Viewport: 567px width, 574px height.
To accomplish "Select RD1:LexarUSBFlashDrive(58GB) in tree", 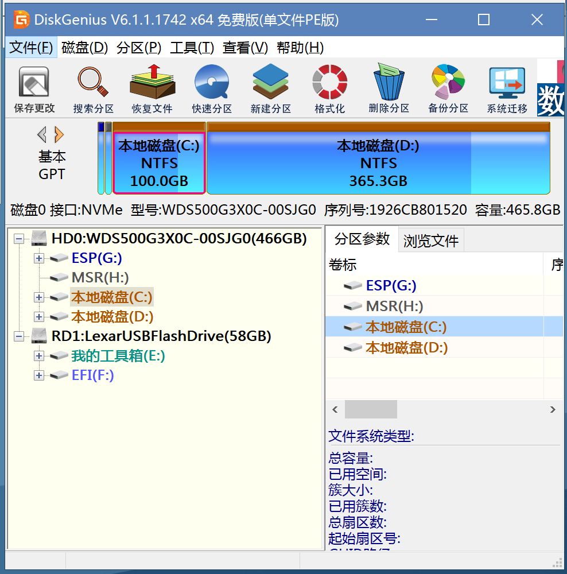I will (161, 336).
